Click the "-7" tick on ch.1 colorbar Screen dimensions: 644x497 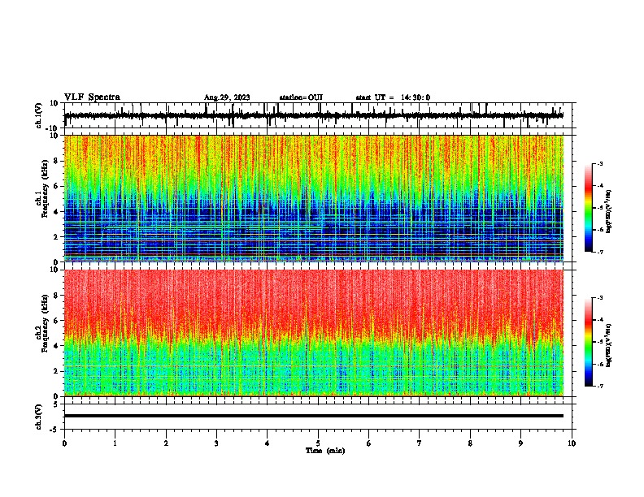coord(600,252)
